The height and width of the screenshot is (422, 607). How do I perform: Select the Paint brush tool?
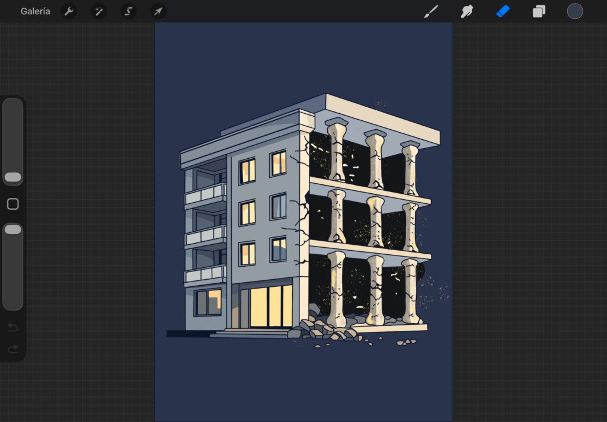431,11
